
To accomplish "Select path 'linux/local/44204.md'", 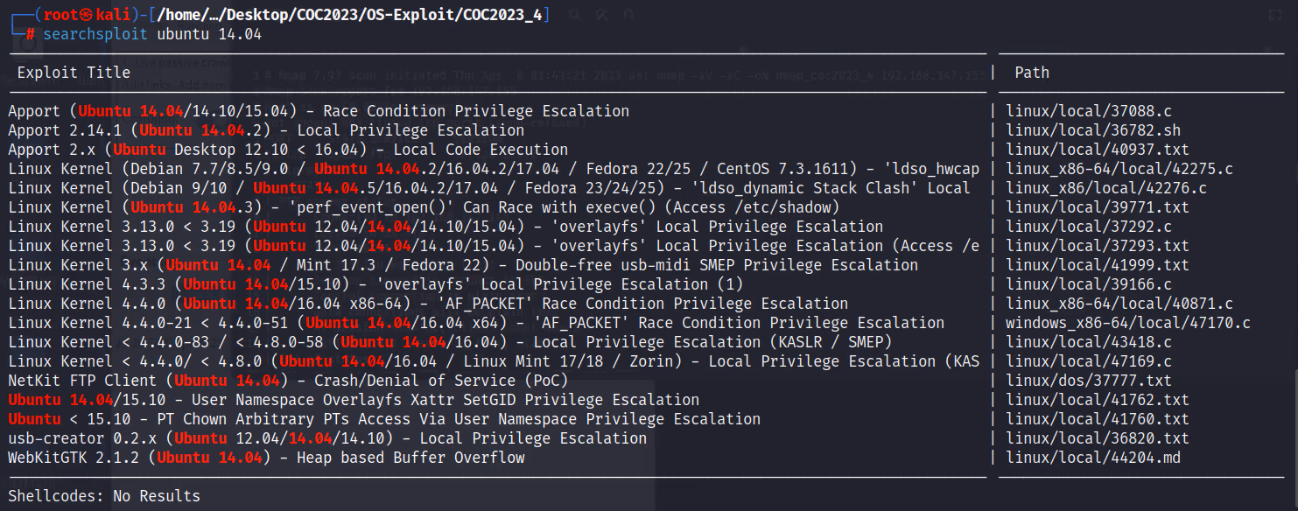I will (x=1093, y=458).
